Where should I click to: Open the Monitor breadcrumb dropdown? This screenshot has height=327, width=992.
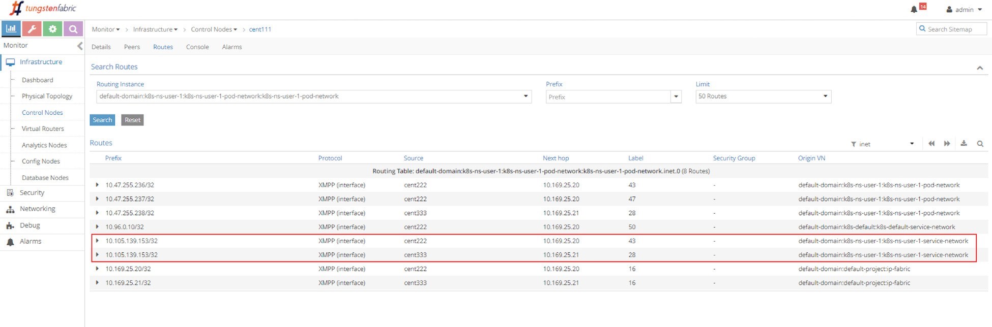tap(106, 29)
